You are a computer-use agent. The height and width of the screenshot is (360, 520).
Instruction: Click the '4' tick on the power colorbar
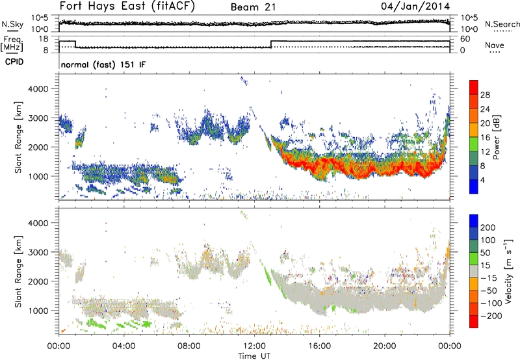click(x=482, y=180)
